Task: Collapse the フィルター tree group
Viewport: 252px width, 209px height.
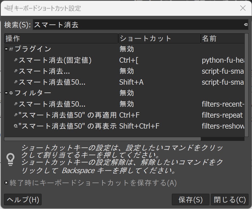Action: (x=6, y=93)
